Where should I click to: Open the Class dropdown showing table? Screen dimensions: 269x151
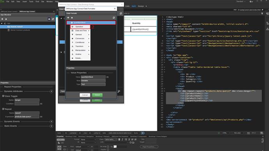pos(111,140)
